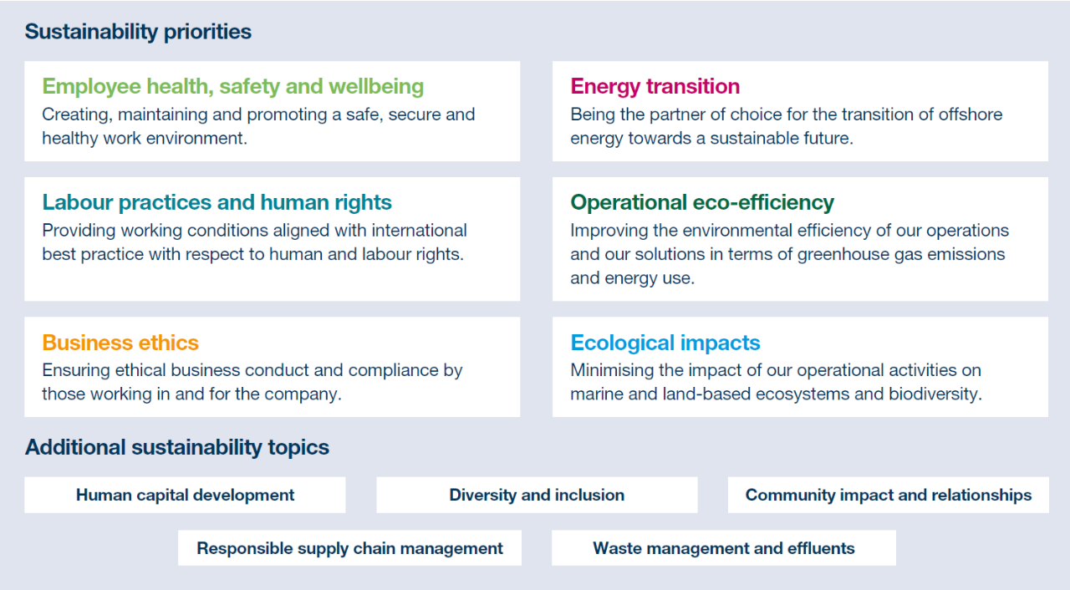Image resolution: width=1070 pixels, height=590 pixels.
Task: Click the Operational eco-efficiency heading
Action: 702,202
